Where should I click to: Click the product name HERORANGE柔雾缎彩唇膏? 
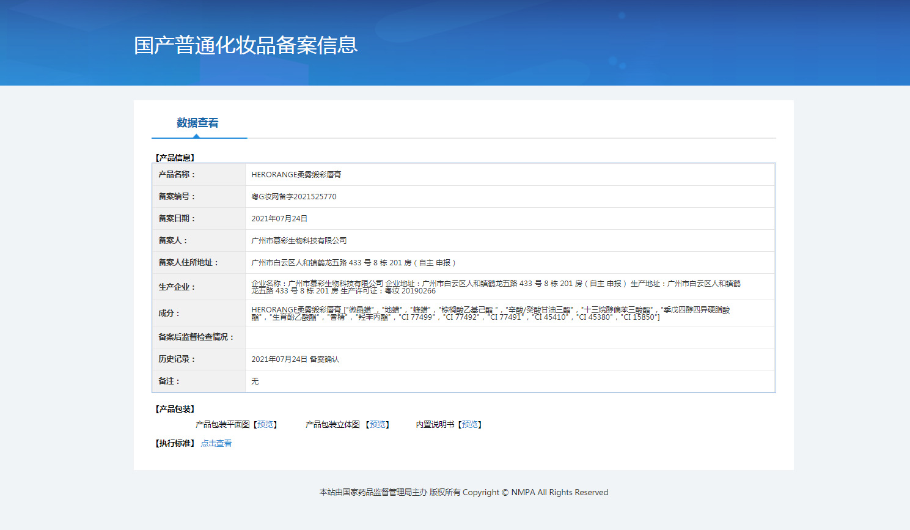click(x=296, y=175)
